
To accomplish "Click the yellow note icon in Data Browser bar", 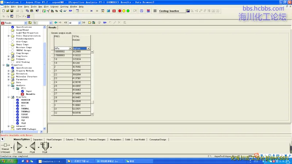I will (89, 23).
